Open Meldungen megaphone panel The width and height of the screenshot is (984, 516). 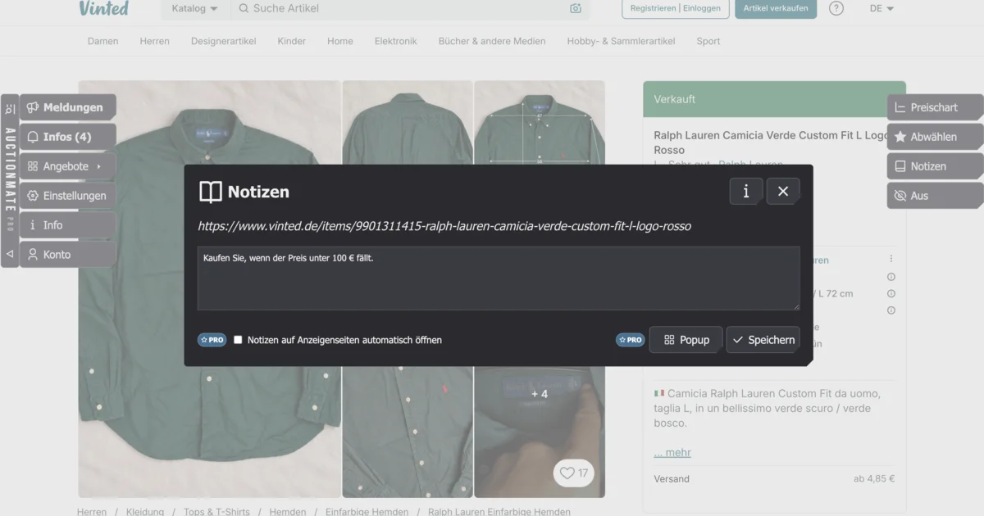coord(67,107)
